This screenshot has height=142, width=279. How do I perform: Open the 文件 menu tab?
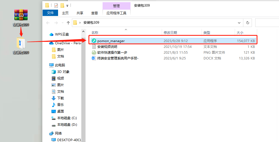[x=50, y=13]
